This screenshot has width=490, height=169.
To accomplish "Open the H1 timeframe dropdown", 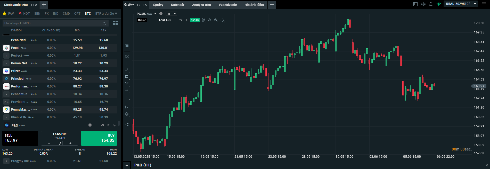I will (171, 14).
